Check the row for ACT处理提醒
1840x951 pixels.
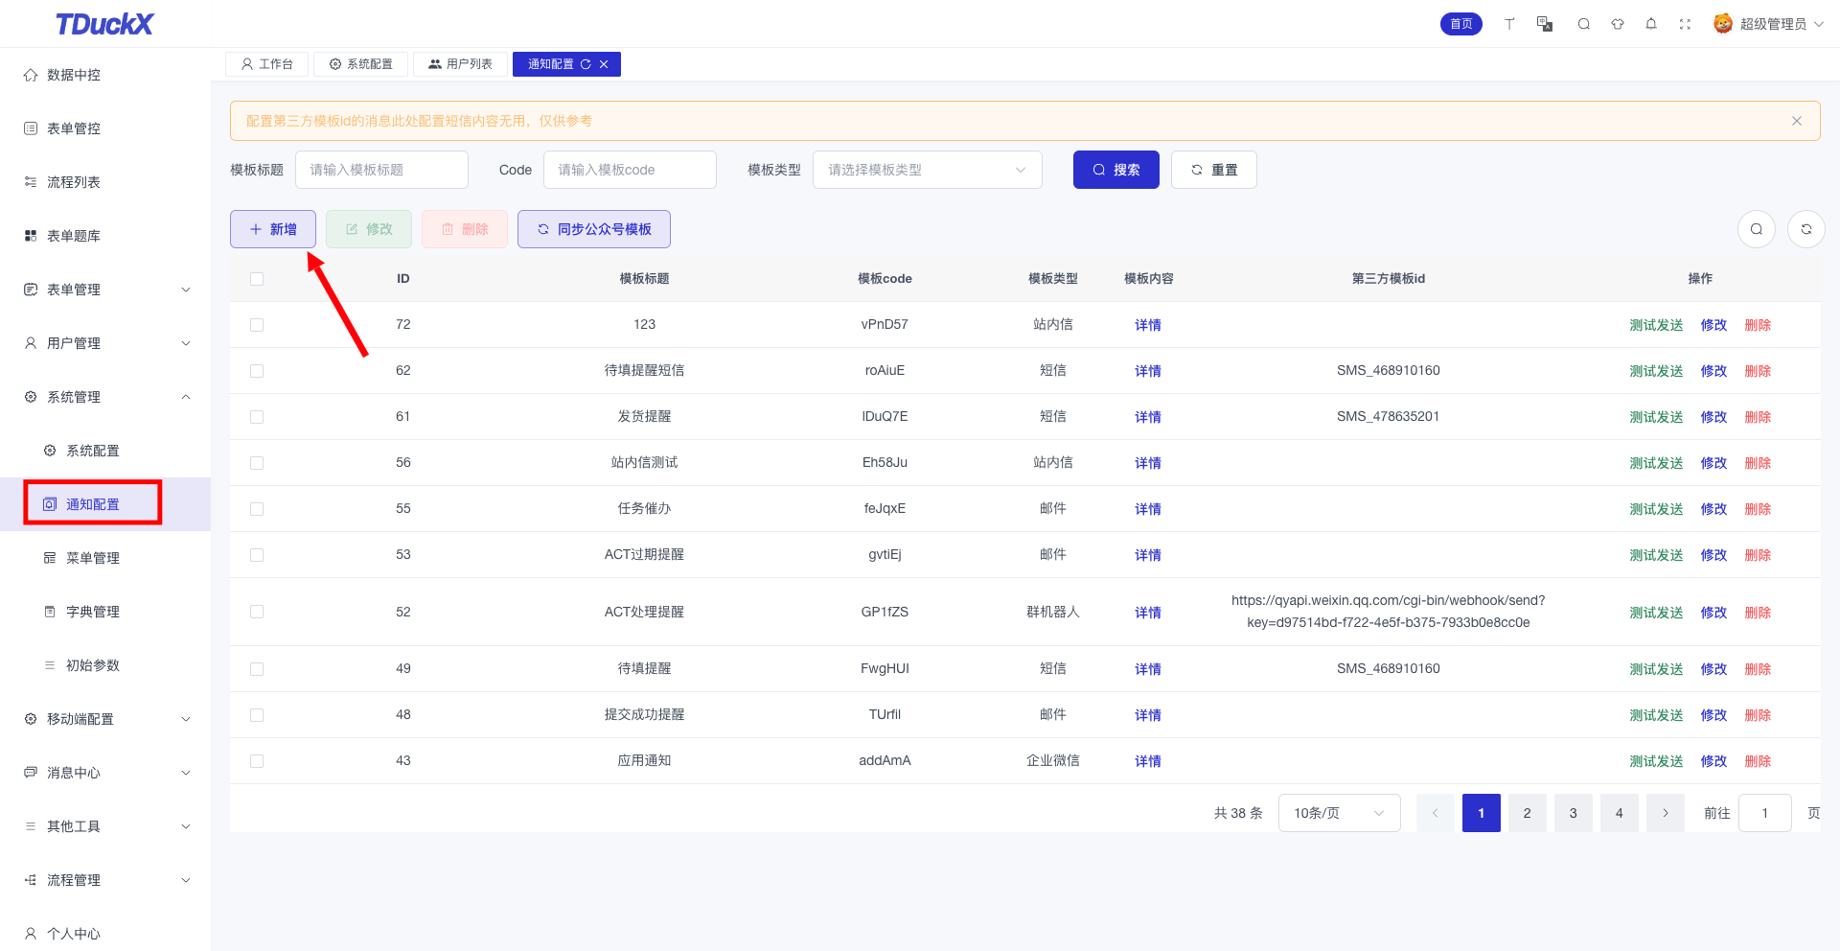(257, 612)
